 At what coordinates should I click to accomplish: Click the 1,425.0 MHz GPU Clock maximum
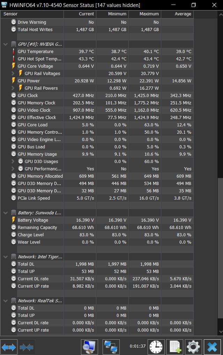click(147, 96)
